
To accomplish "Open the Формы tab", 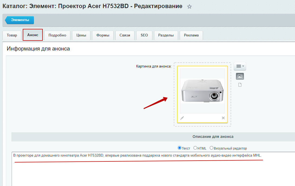I will click(103, 35).
